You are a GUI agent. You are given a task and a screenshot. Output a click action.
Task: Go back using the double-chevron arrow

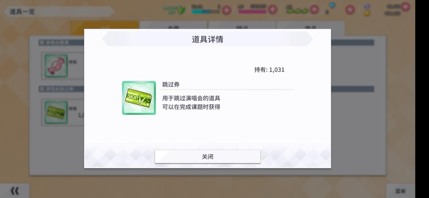(15, 191)
